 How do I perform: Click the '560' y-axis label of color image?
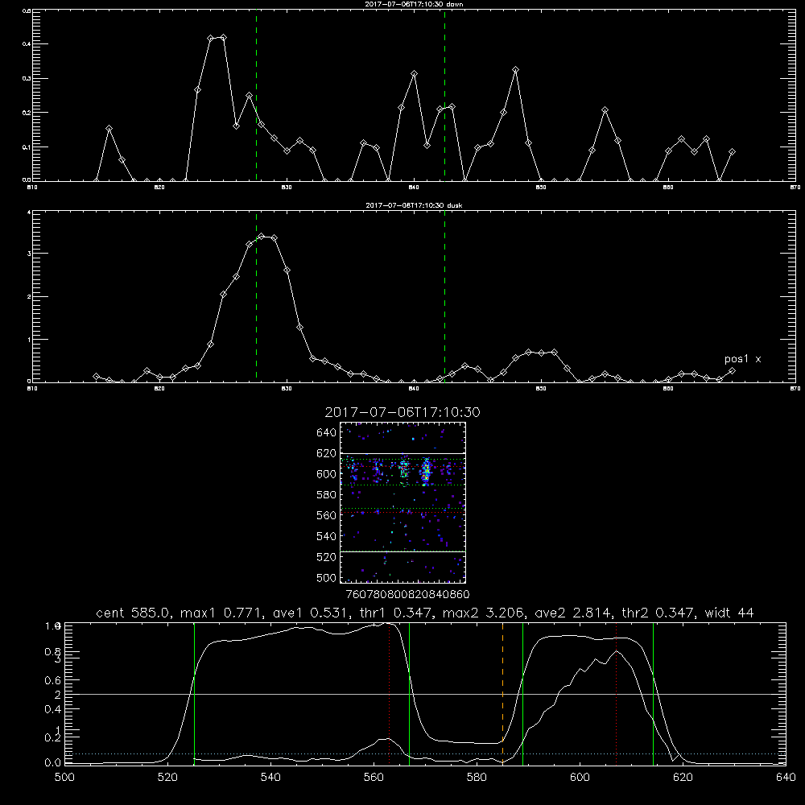[327, 515]
